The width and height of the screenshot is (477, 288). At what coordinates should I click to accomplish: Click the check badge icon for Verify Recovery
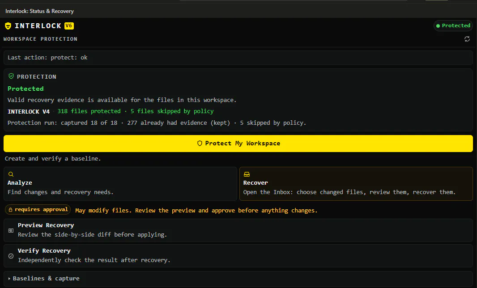tap(11, 256)
